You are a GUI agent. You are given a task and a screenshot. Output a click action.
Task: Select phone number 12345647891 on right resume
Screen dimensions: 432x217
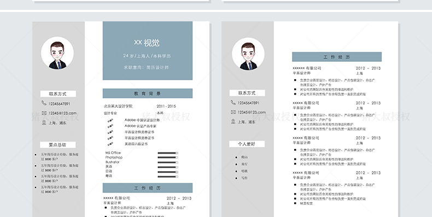pos(248,103)
